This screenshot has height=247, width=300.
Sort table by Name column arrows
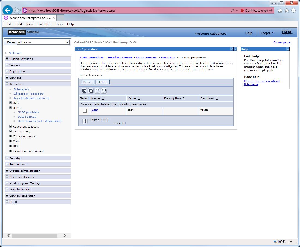[x=103, y=98]
